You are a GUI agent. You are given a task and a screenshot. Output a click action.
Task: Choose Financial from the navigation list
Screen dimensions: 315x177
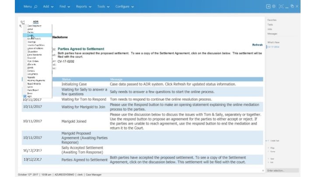click(31, 58)
